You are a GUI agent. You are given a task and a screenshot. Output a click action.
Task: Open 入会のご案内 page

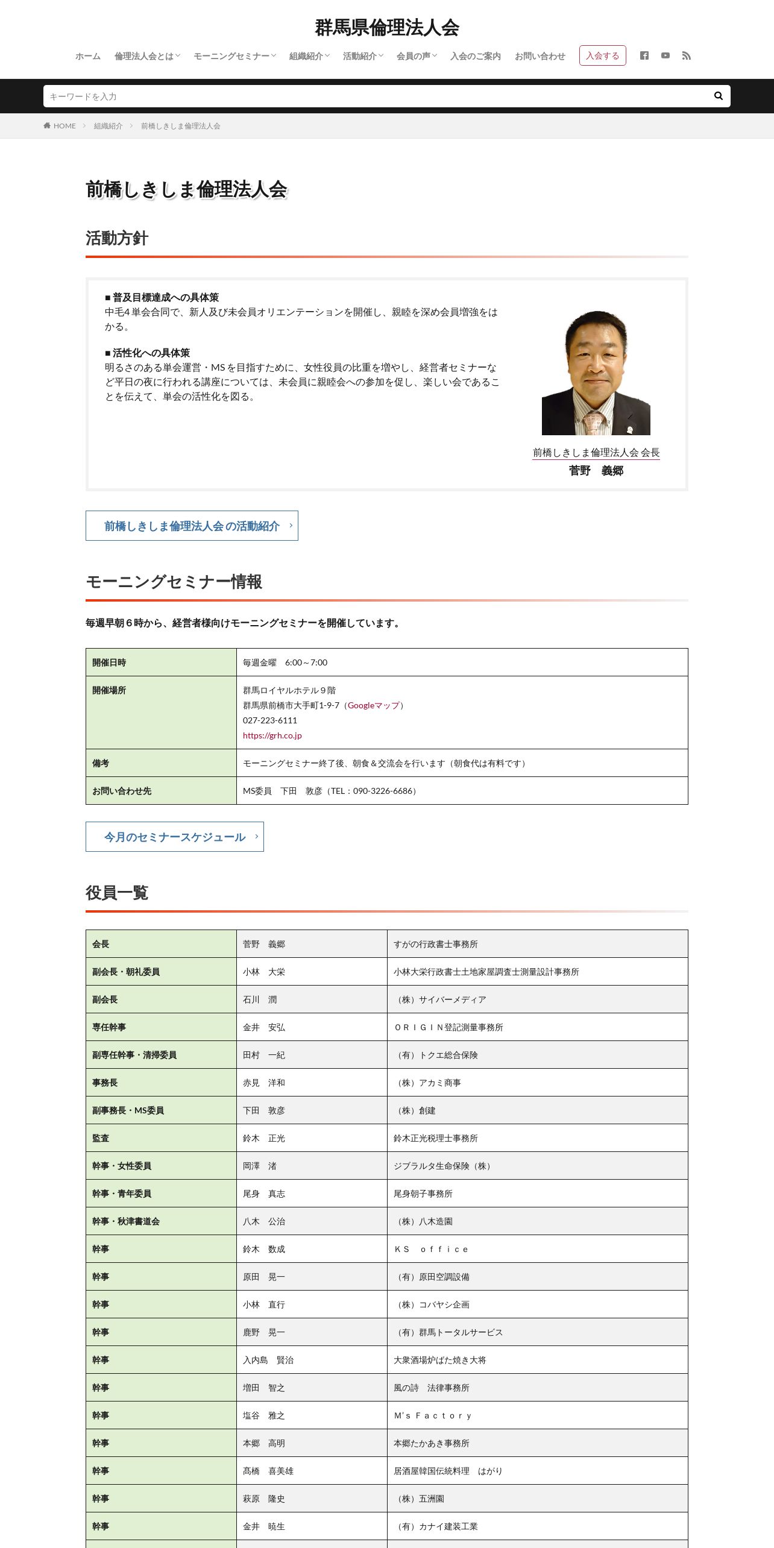coord(475,56)
